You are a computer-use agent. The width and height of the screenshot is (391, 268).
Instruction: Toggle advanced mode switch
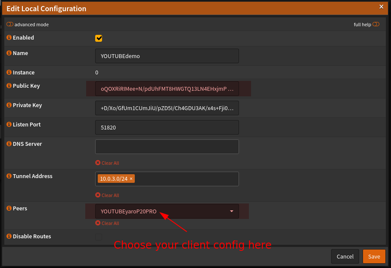10,25
